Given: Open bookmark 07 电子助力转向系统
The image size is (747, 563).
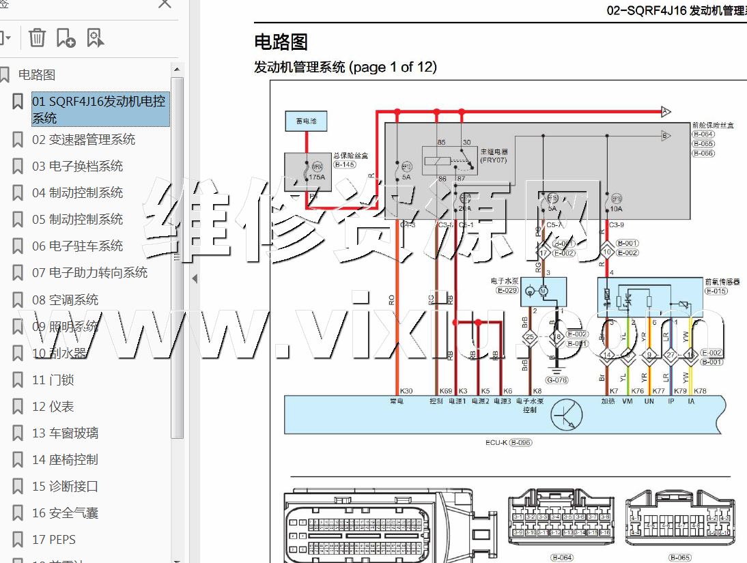Looking at the screenshot, I should coord(89,273).
